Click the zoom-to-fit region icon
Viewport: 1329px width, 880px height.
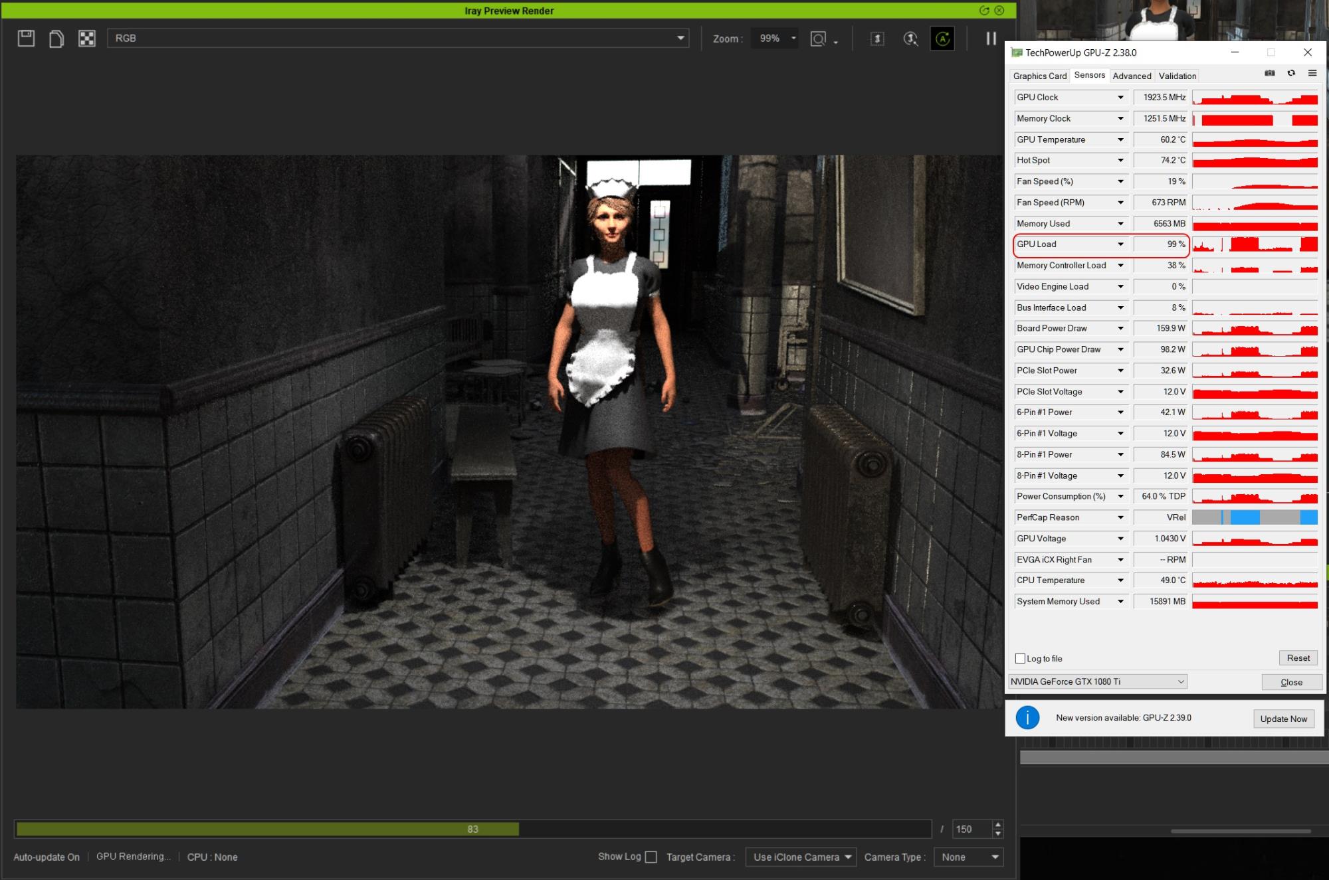pyautogui.click(x=818, y=39)
